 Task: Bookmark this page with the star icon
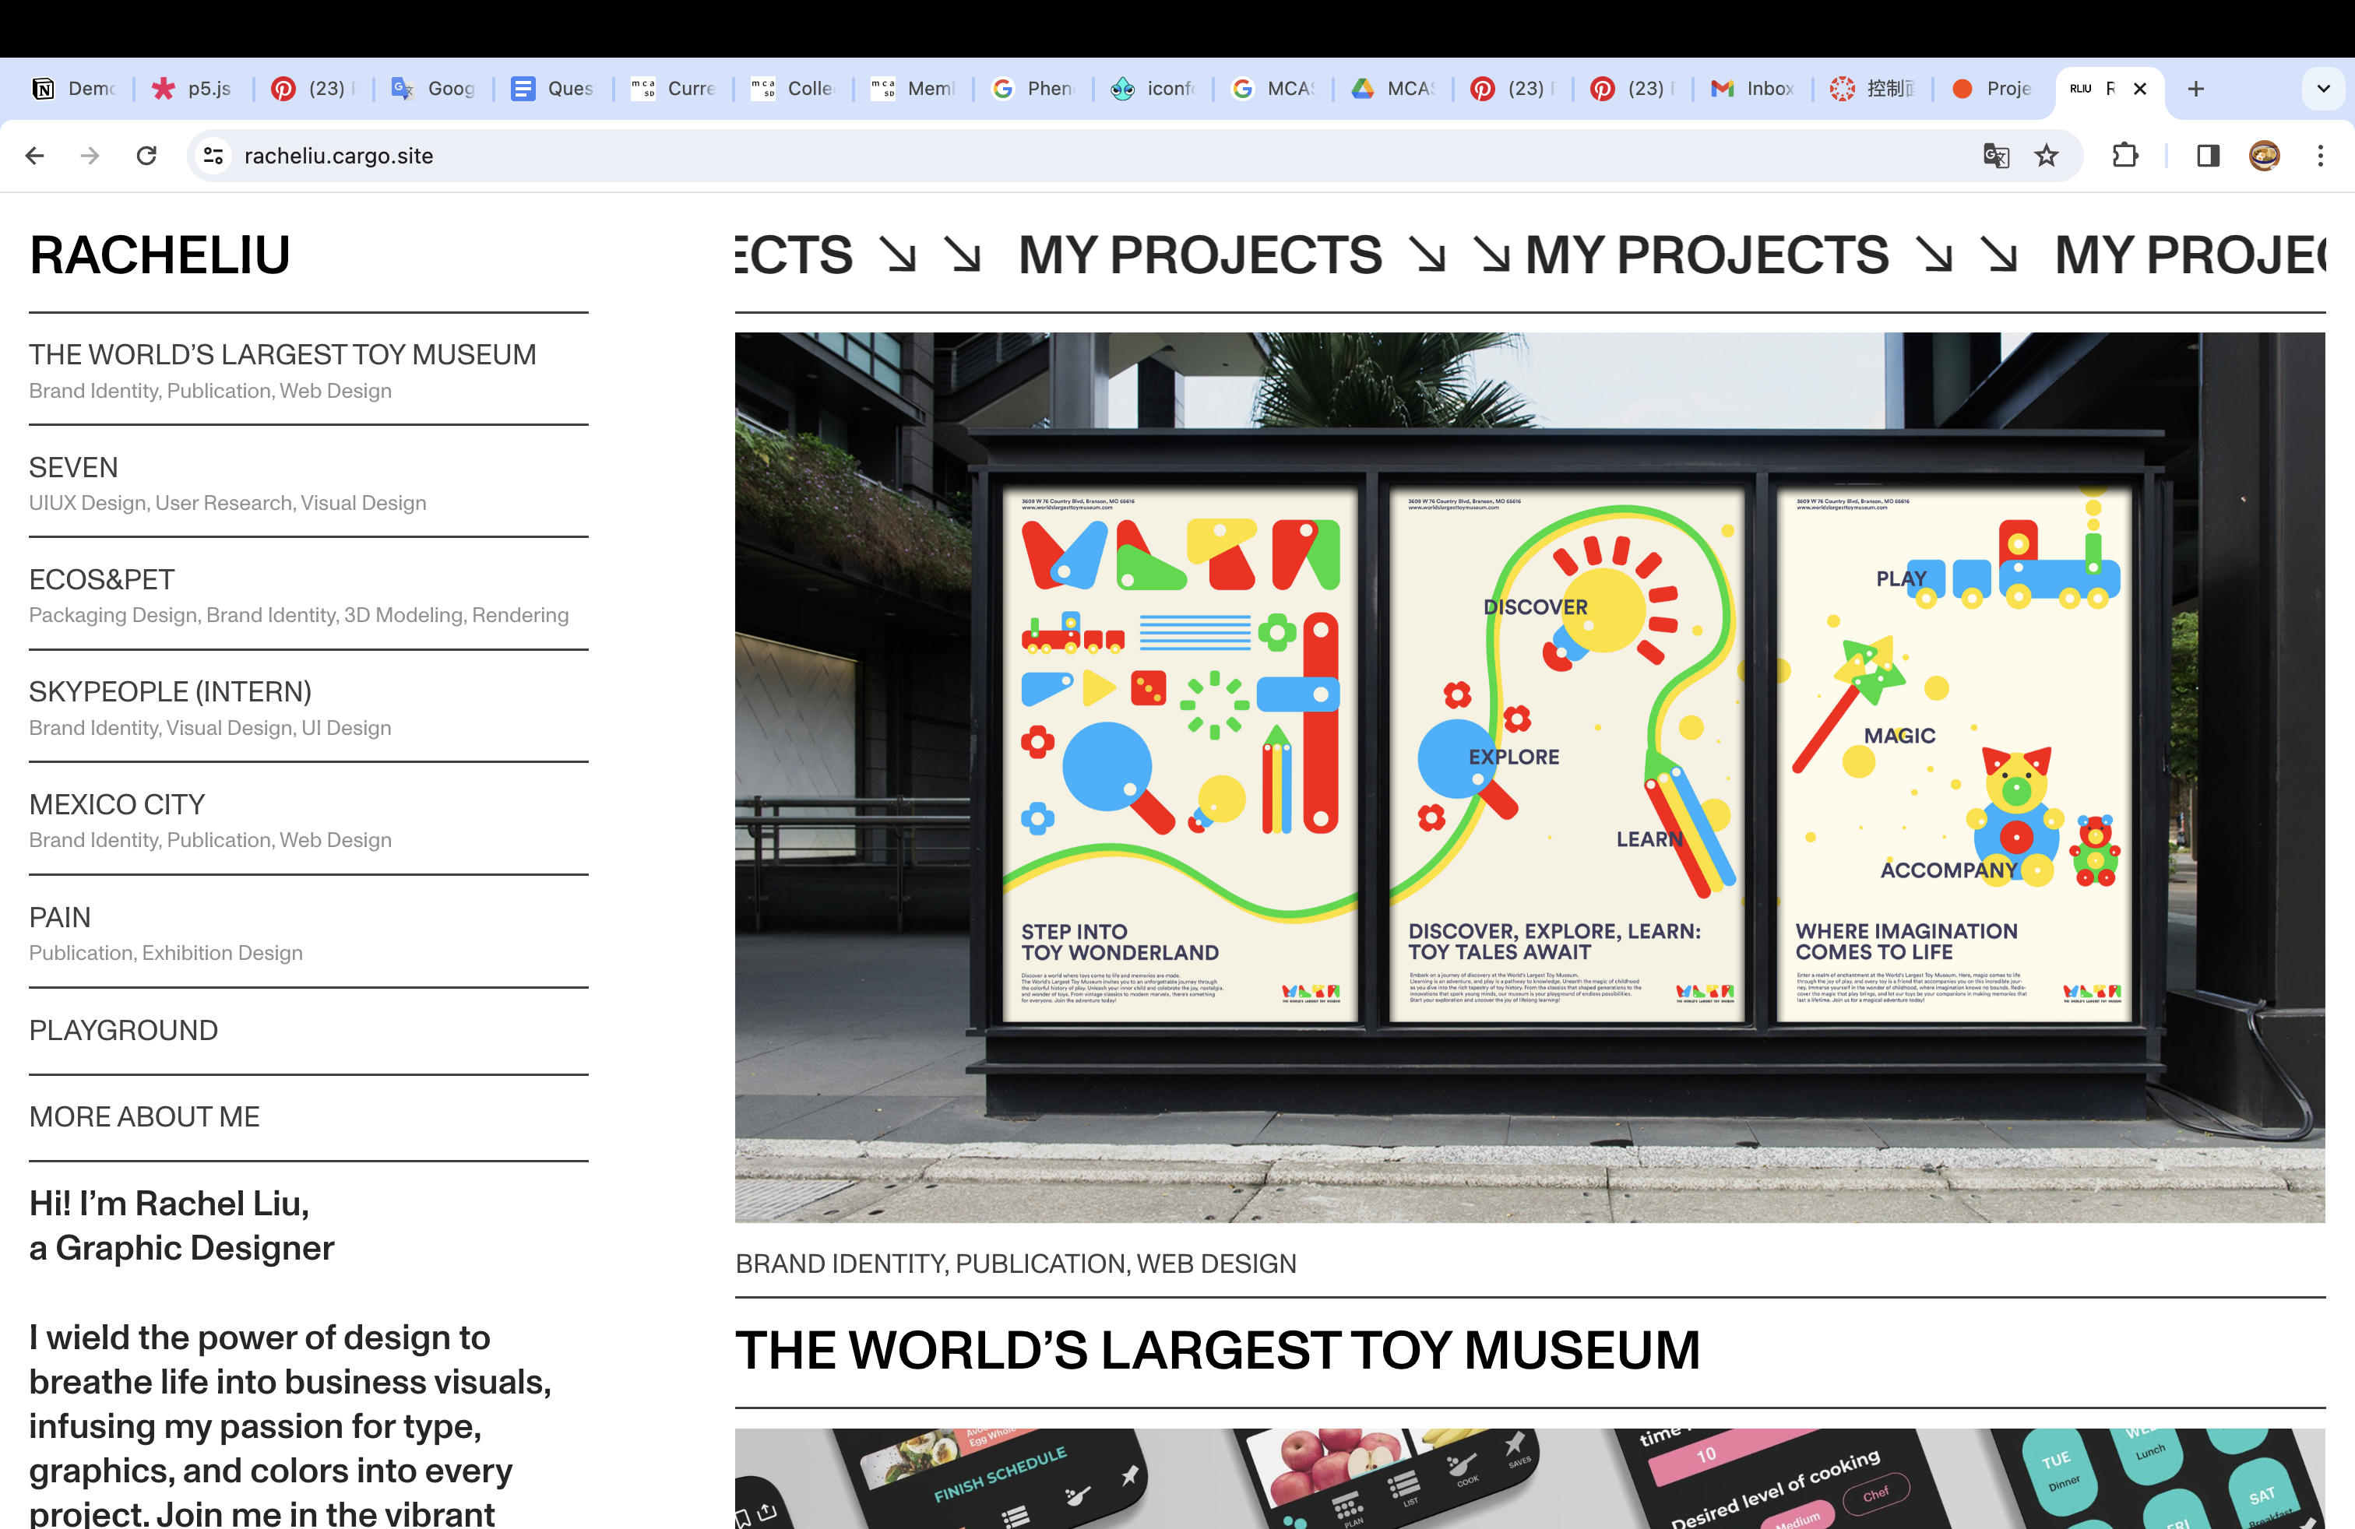[x=2047, y=155]
